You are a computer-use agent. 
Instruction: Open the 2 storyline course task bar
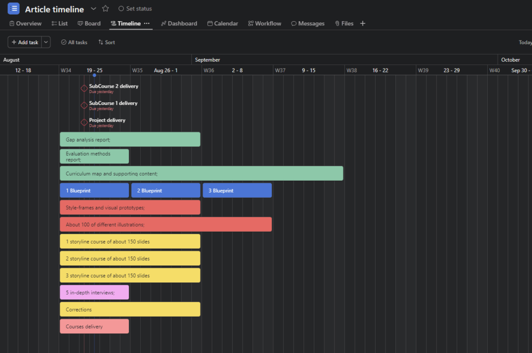(130, 258)
